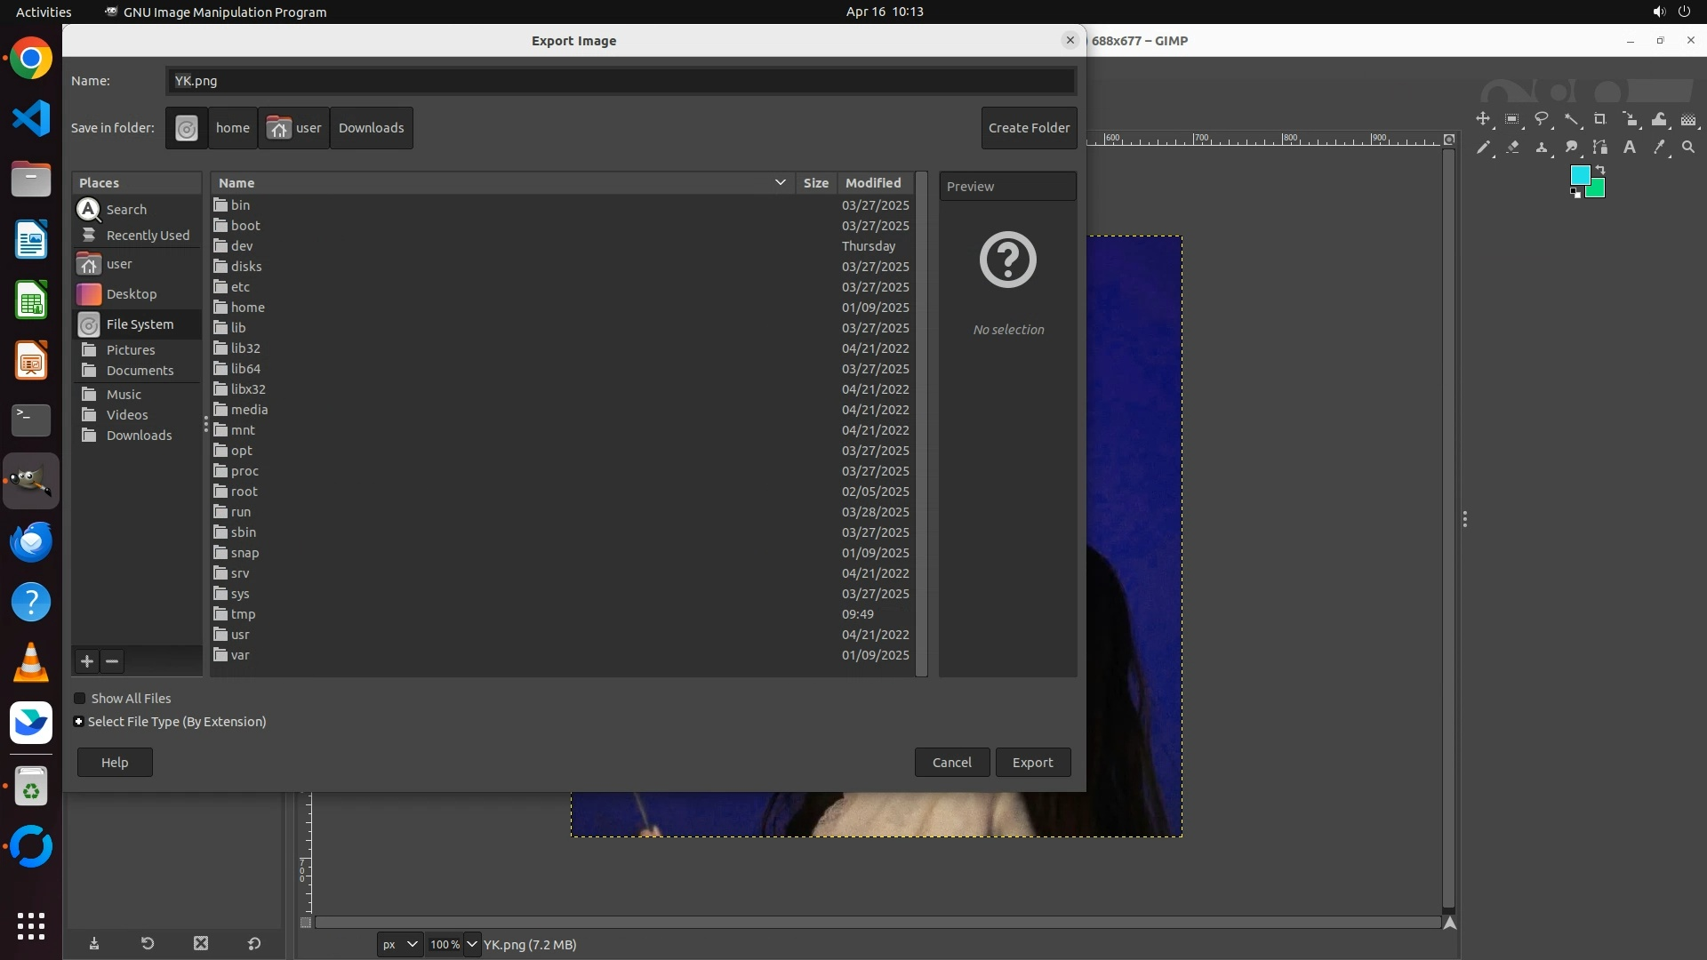Select the Text tool in the toolbox

1630,148
